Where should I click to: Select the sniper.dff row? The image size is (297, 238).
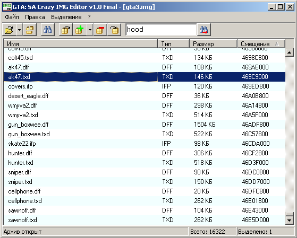[145, 172]
